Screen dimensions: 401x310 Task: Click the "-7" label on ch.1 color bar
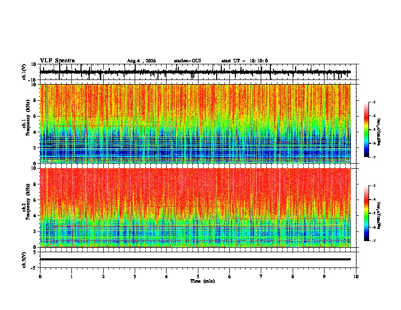[374, 157]
